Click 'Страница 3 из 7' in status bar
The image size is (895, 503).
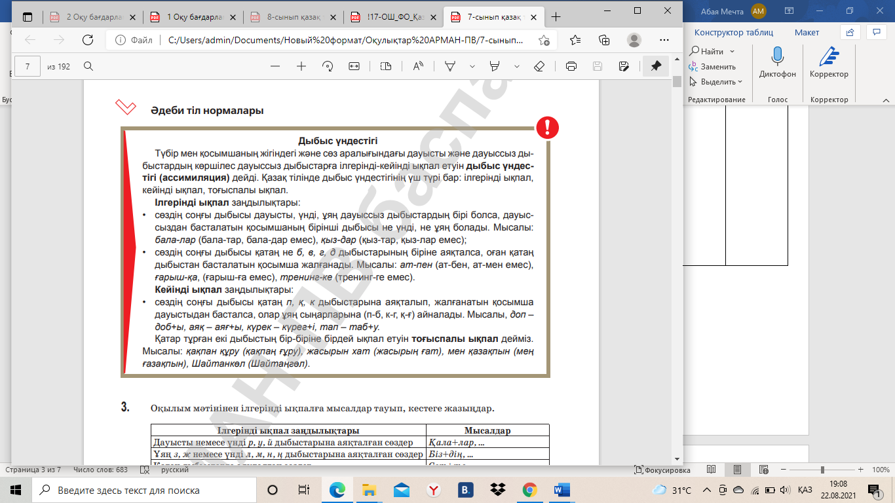pyautogui.click(x=33, y=470)
